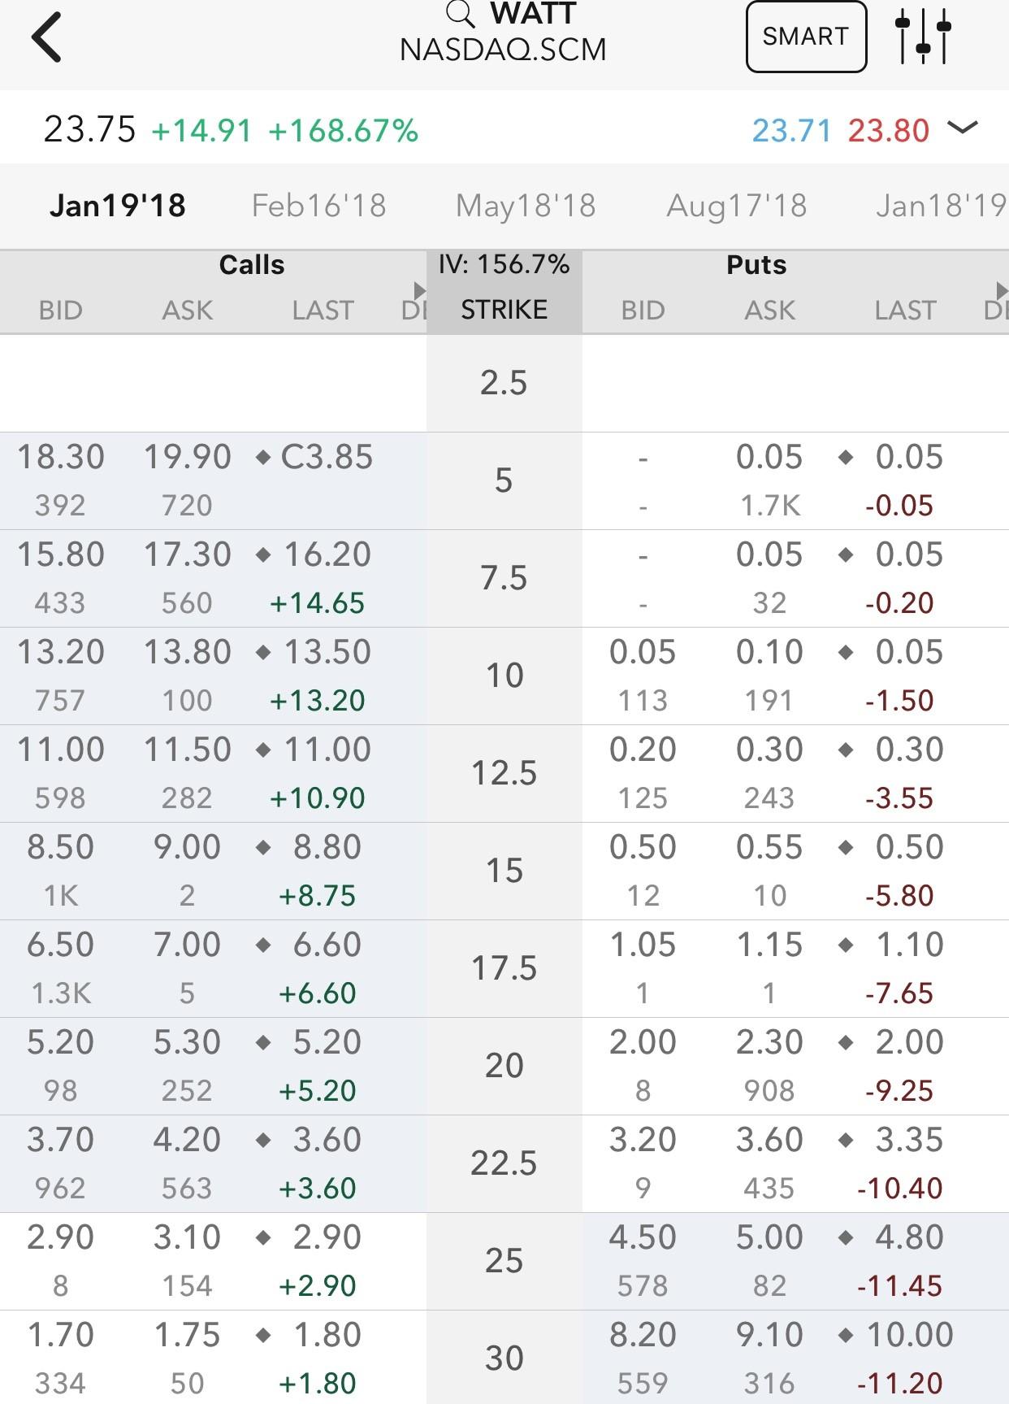Expand the quote details chevron near 23.80
1009x1404 pixels.
[x=964, y=128]
